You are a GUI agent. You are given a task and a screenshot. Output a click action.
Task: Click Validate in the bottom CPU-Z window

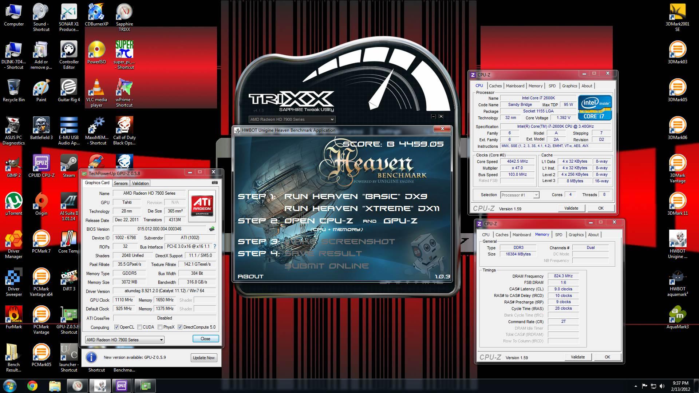tap(578, 357)
